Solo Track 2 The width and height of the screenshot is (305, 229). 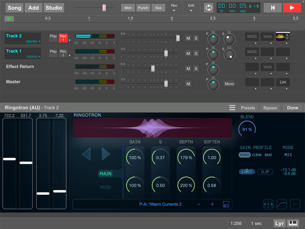pyautogui.click(x=196, y=38)
